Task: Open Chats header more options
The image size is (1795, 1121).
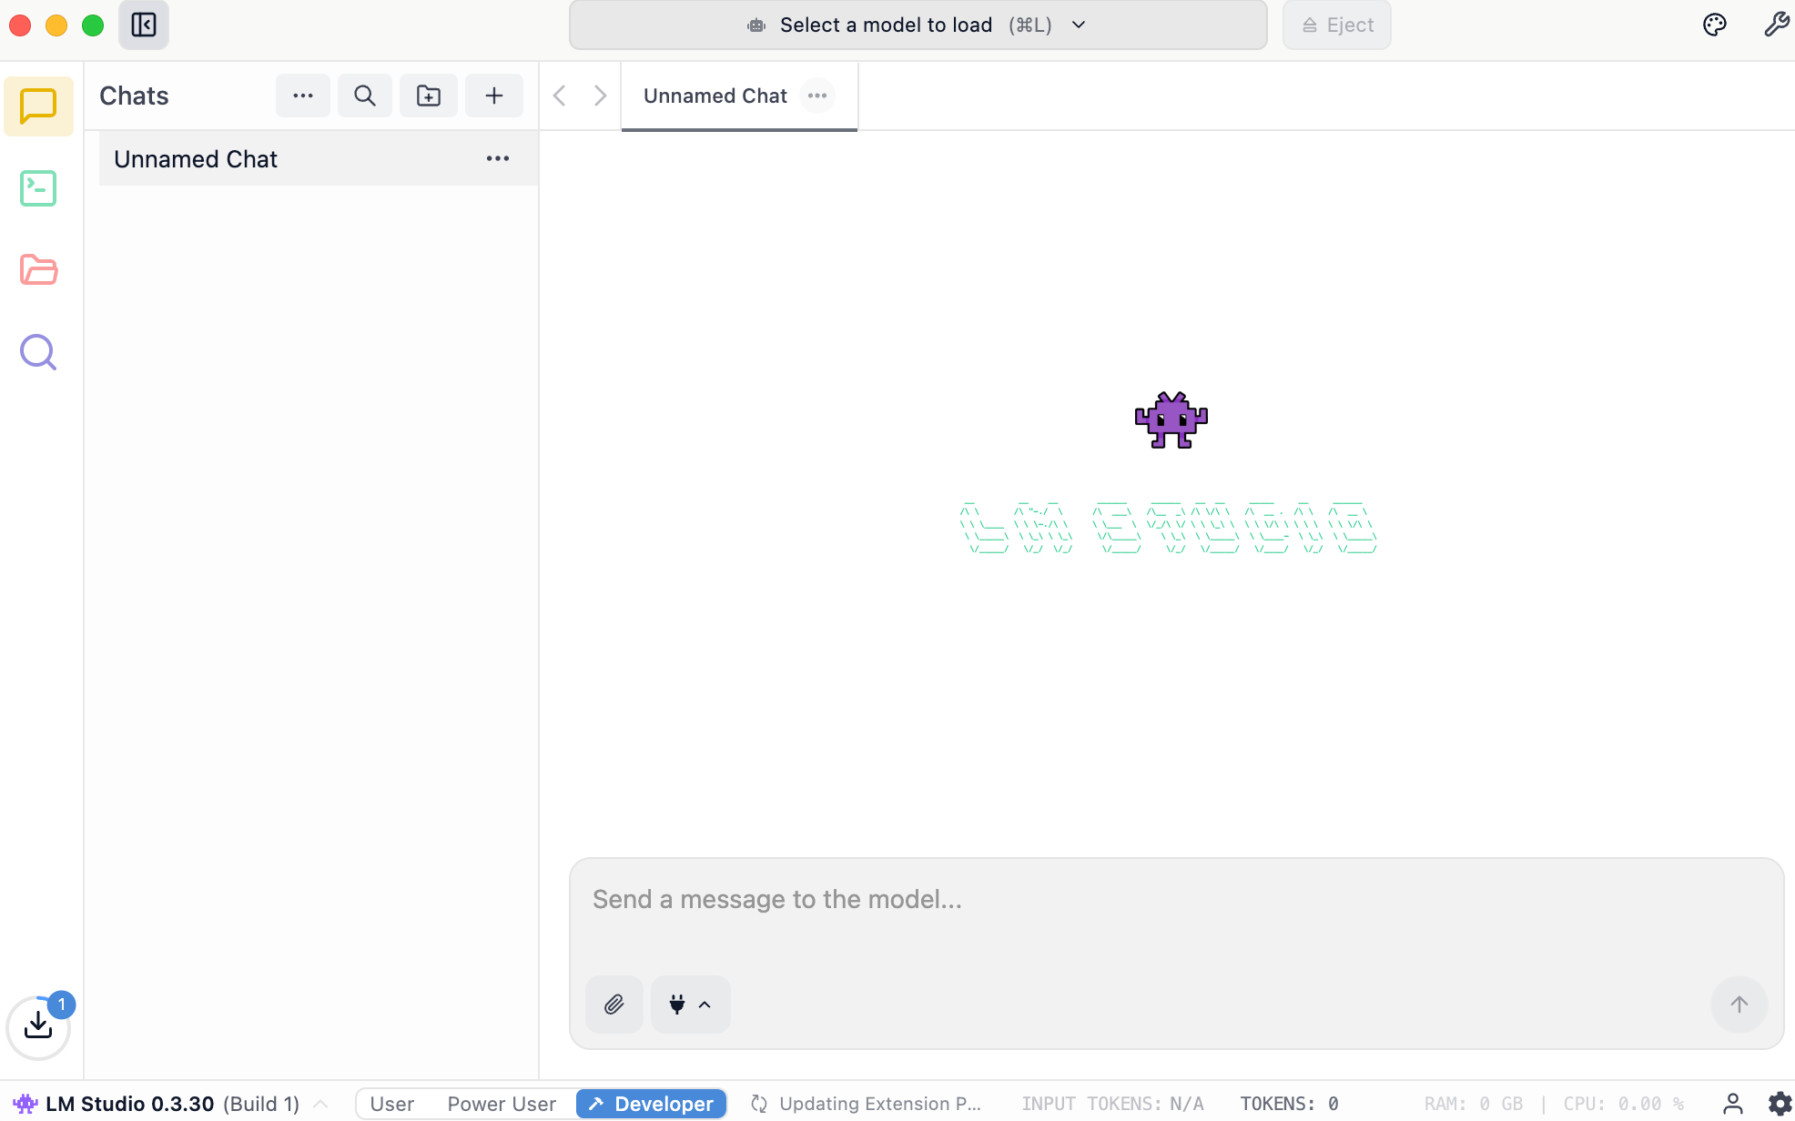Action: pyautogui.click(x=303, y=96)
